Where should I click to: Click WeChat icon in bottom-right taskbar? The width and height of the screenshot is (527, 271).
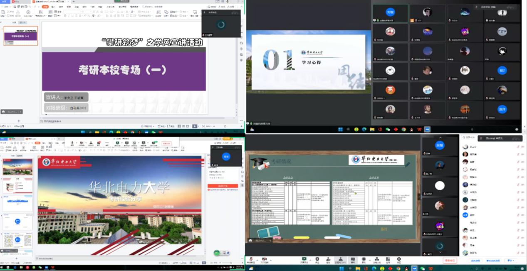[423, 269]
